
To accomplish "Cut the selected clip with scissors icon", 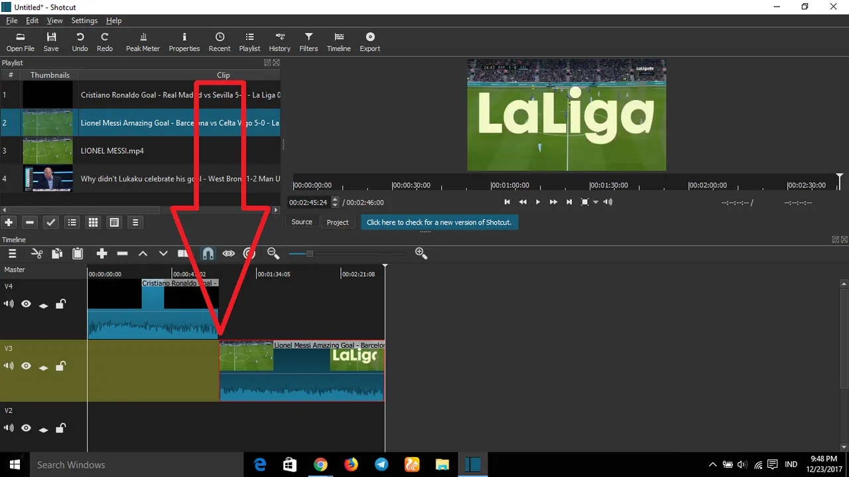I will point(36,253).
